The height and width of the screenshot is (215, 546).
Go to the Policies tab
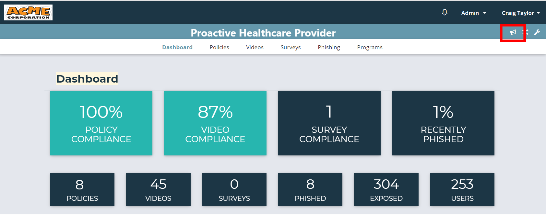(x=219, y=47)
